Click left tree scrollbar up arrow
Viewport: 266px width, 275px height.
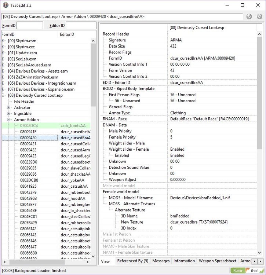click(93, 41)
